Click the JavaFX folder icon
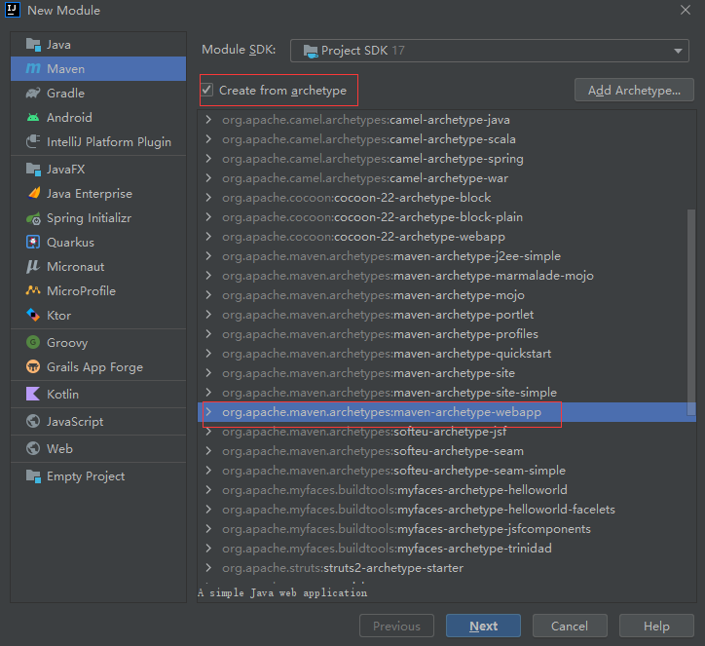The height and width of the screenshot is (646, 705). 33,170
